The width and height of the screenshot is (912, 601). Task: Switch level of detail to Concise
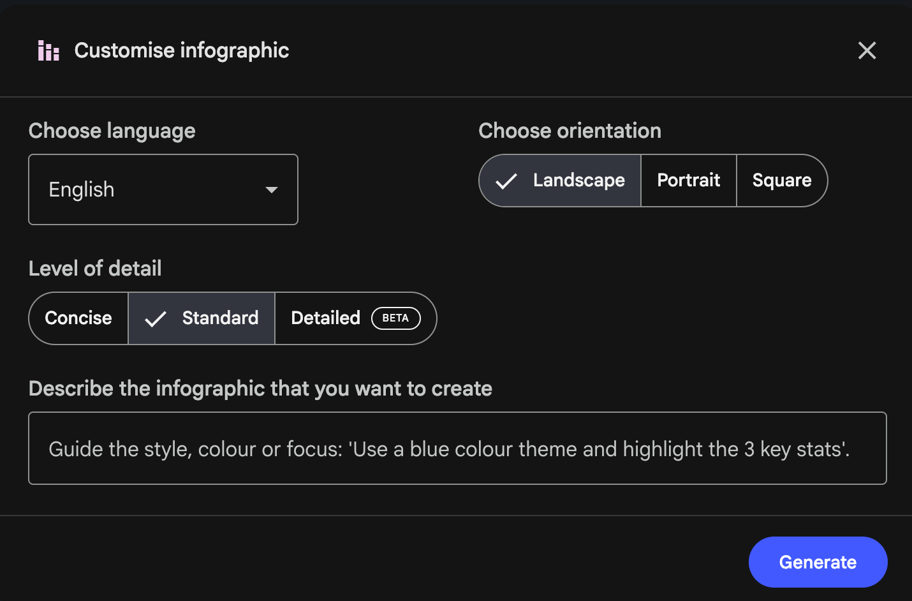coord(78,318)
